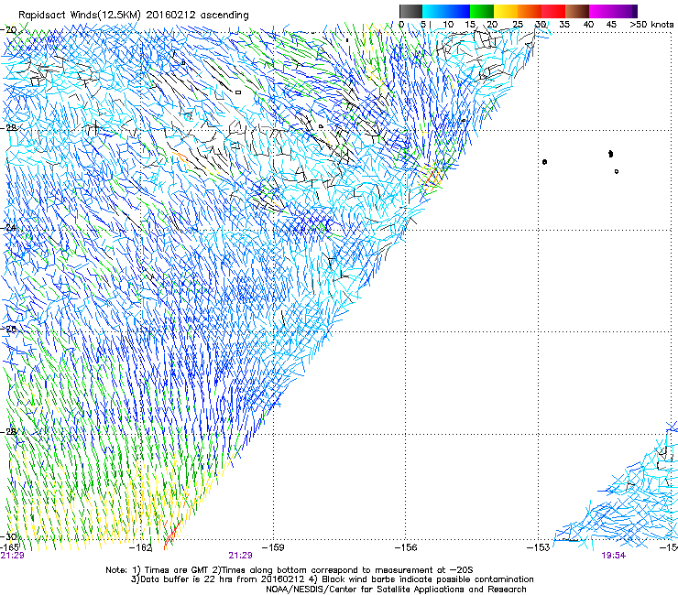Image resolution: width=678 pixels, height=595 pixels.
Task: Click the "21:29" time label near -159
Action: (240, 556)
